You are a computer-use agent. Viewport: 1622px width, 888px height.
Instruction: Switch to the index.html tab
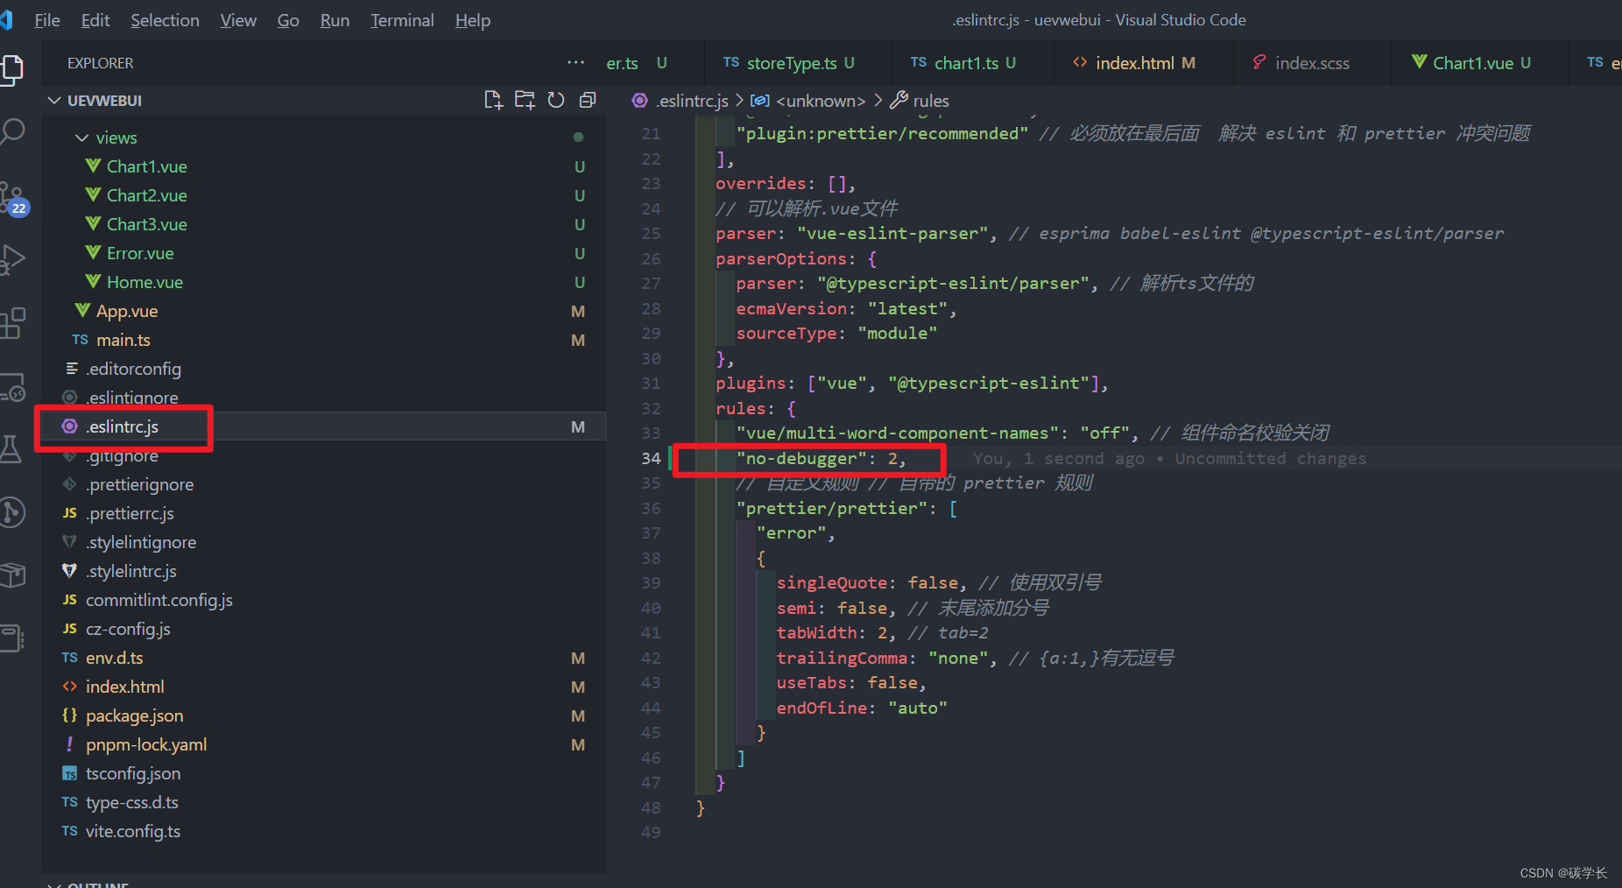click(x=1143, y=63)
